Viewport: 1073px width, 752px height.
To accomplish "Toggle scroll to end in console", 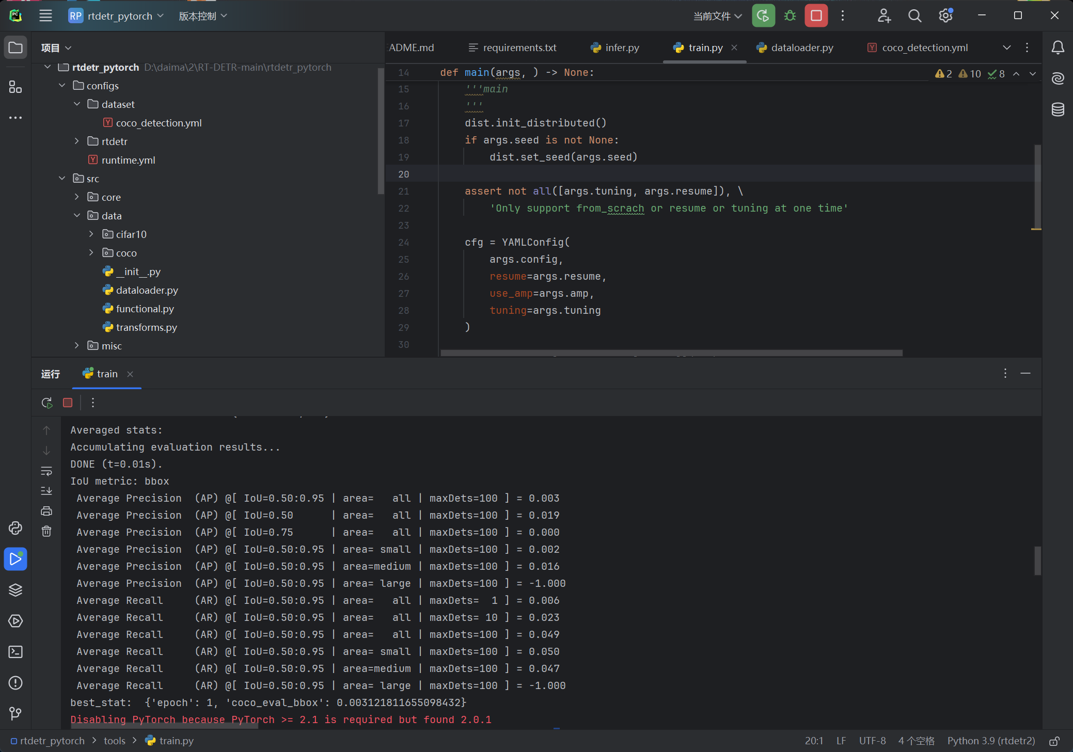I will 46,491.
